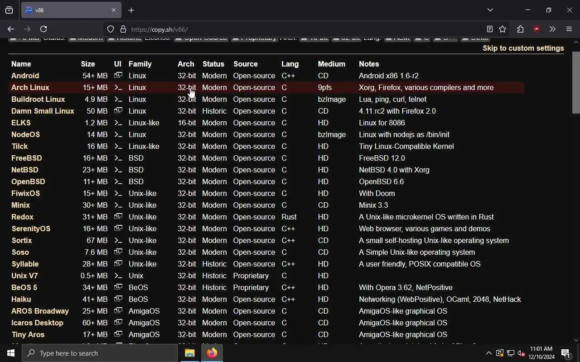Click terminal UI icon in Arch Linux row

click(x=118, y=87)
